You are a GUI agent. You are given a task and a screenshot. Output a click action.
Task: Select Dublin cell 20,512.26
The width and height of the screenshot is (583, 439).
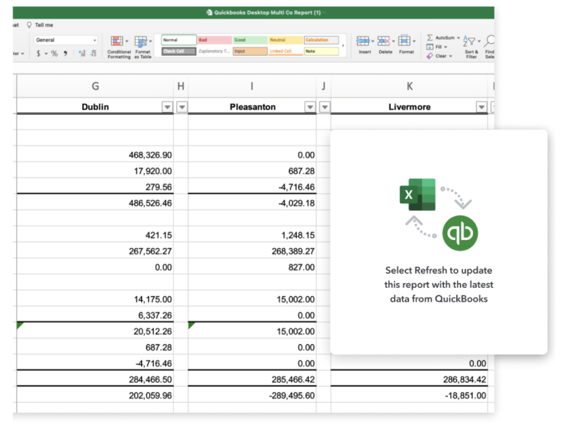(x=95, y=331)
